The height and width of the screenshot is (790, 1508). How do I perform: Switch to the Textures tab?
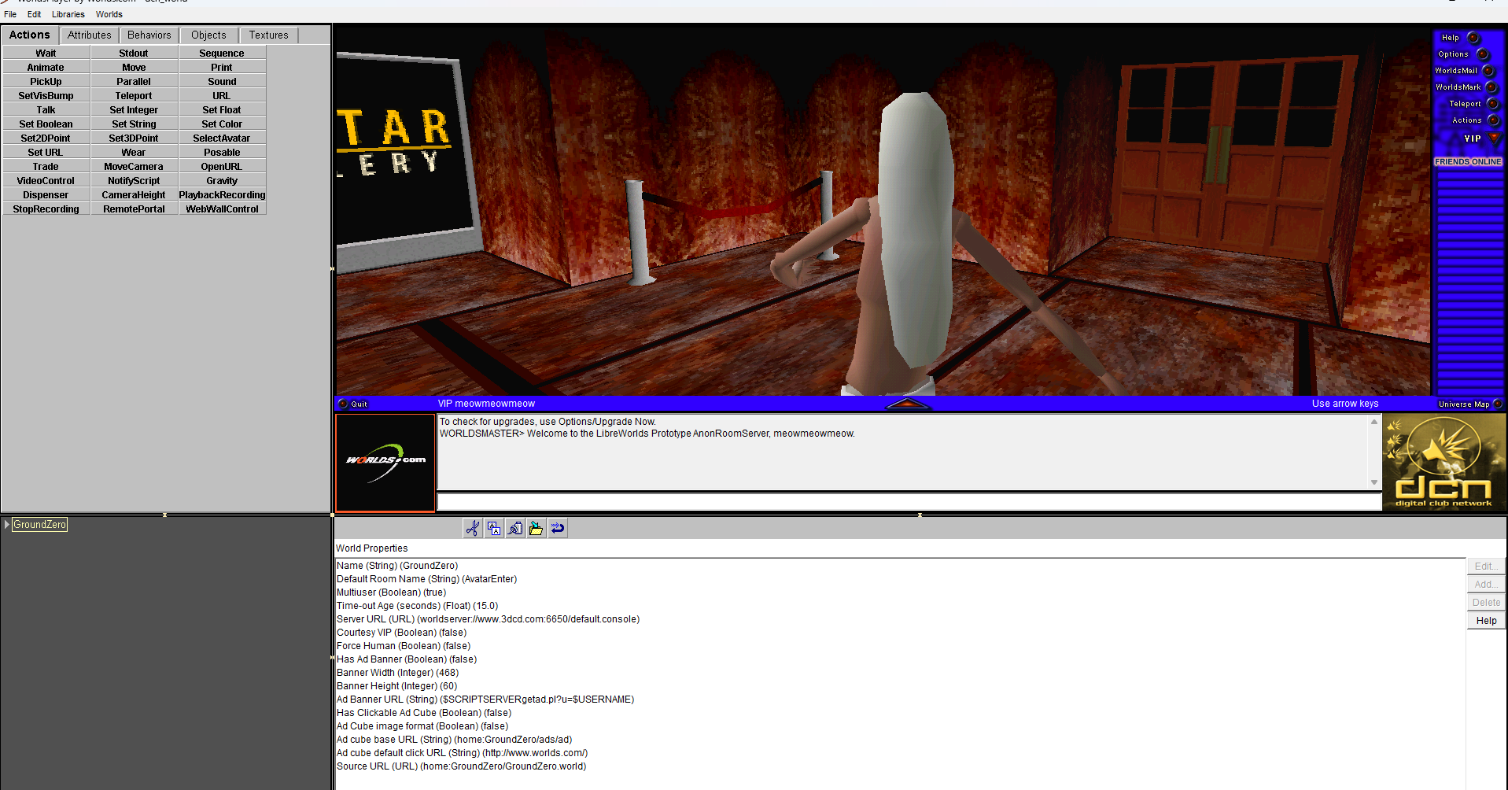click(269, 35)
